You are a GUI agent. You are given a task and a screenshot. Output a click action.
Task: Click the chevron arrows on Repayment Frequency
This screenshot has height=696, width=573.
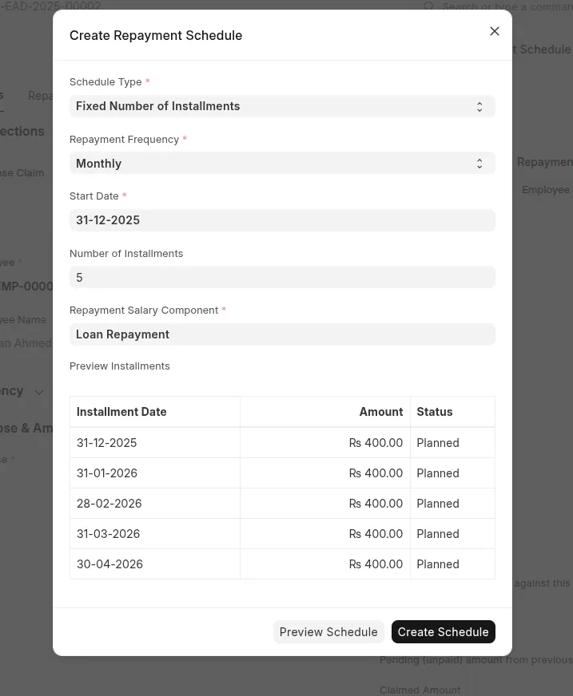click(479, 164)
